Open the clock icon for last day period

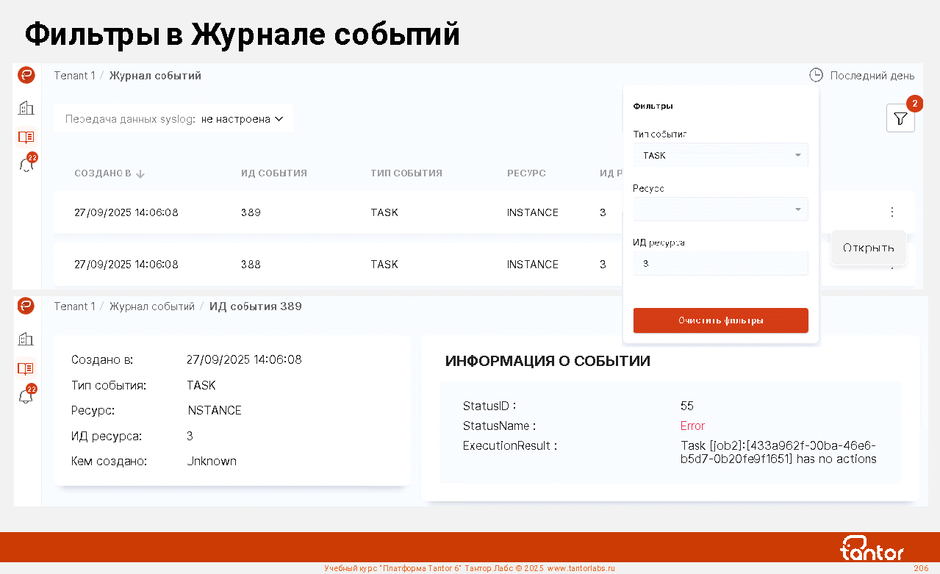click(816, 75)
